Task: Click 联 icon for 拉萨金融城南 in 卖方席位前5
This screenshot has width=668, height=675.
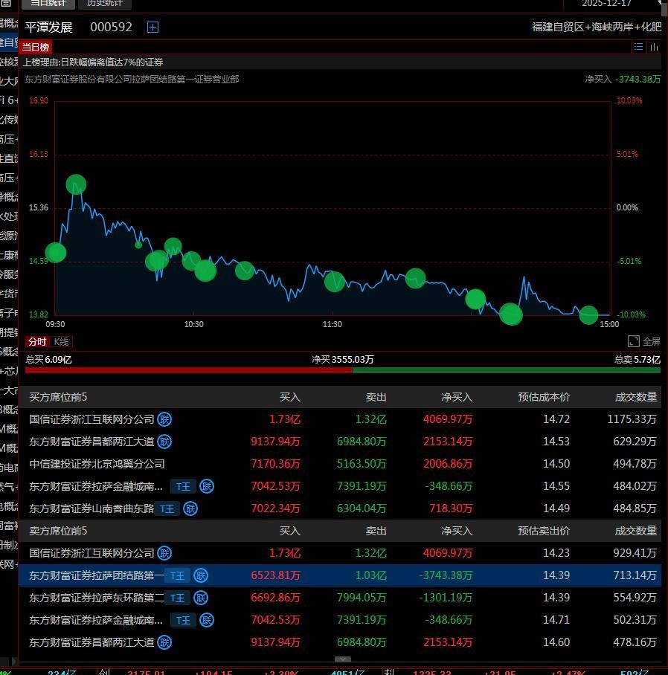Action: pos(206,620)
